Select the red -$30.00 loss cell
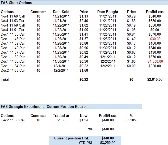Viewport: 168px width, 145px height. [155, 39]
